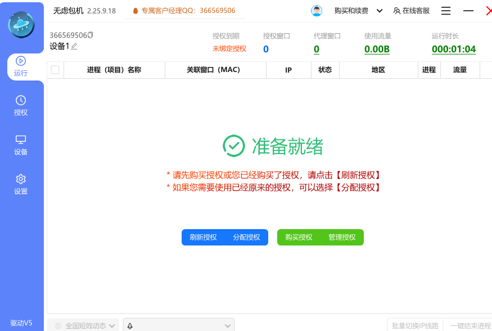This screenshot has width=492, height=331.
Task: Open the 运行 (Run) sidebar tab
Action: click(21, 66)
